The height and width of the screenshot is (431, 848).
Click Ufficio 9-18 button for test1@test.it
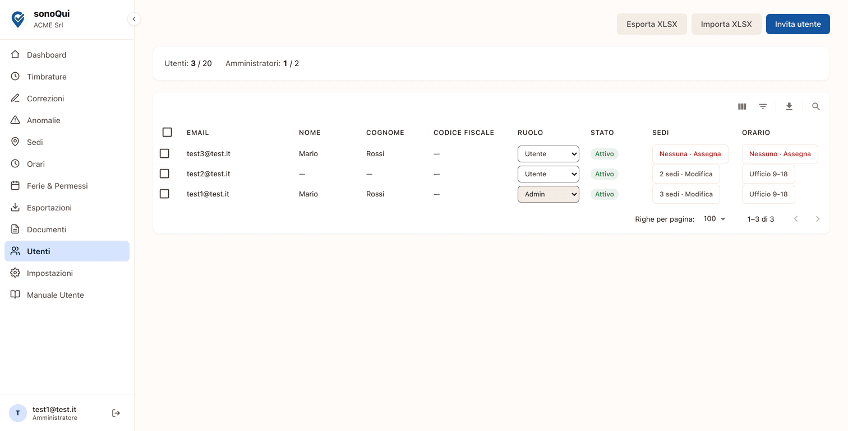[768, 194]
